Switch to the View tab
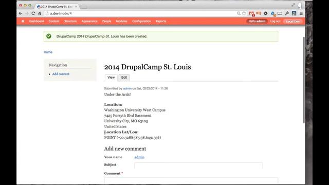This screenshot has width=329, height=185. [111, 78]
